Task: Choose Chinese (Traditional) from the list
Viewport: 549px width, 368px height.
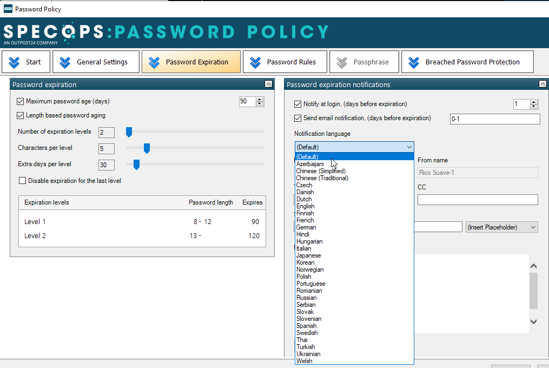Action: [x=354, y=178]
